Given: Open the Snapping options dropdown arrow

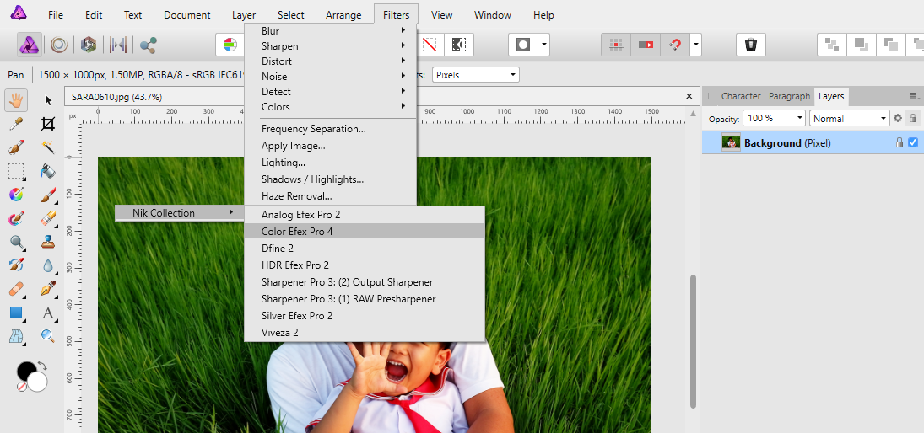Looking at the screenshot, I should click(x=696, y=45).
